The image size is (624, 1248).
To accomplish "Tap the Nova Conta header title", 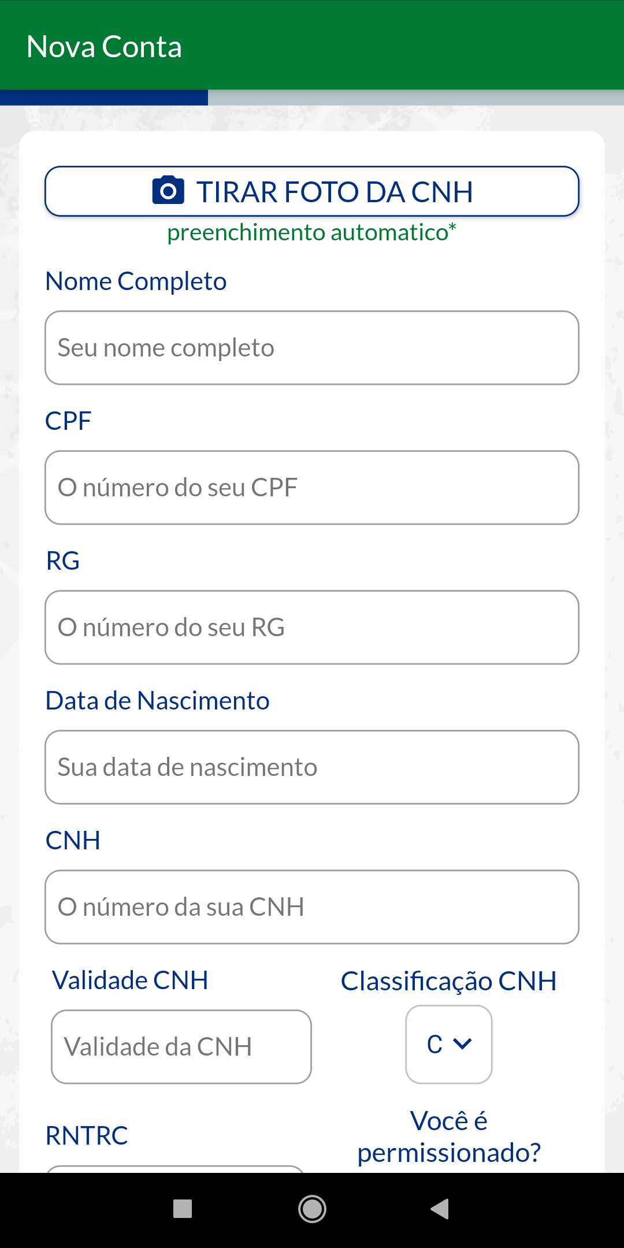I will tap(105, 47).
